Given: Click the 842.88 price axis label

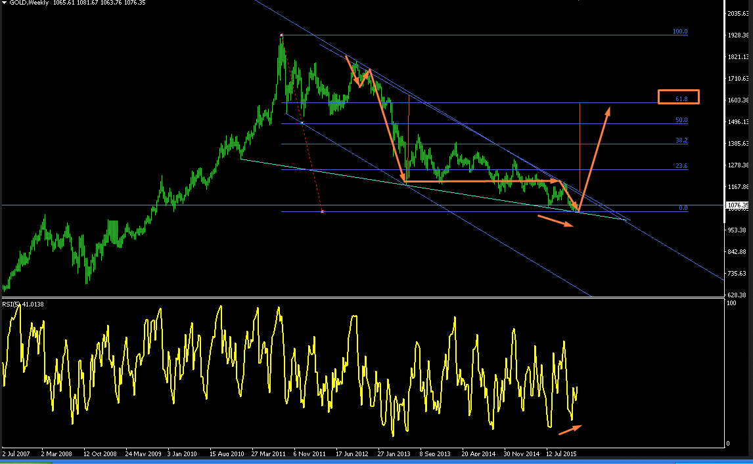Looking at the screenshot, I should [738, 252].
